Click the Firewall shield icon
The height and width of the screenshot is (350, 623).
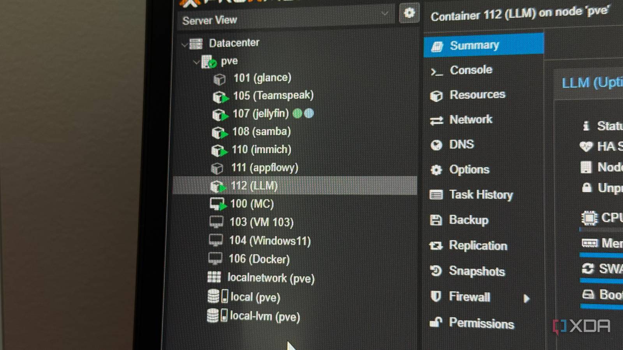pos(436,296)
